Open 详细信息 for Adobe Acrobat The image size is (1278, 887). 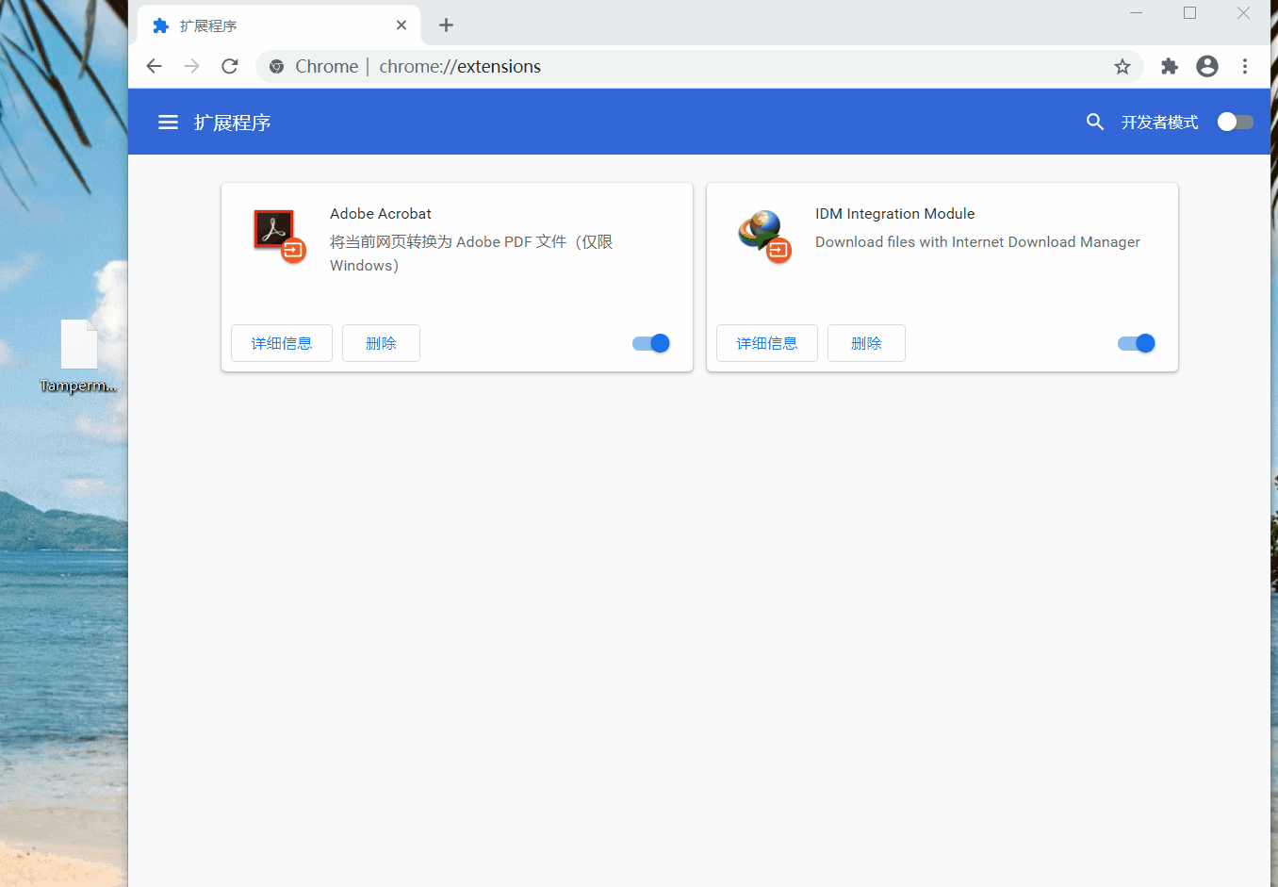pyautogui.click(x=282, y=343)
